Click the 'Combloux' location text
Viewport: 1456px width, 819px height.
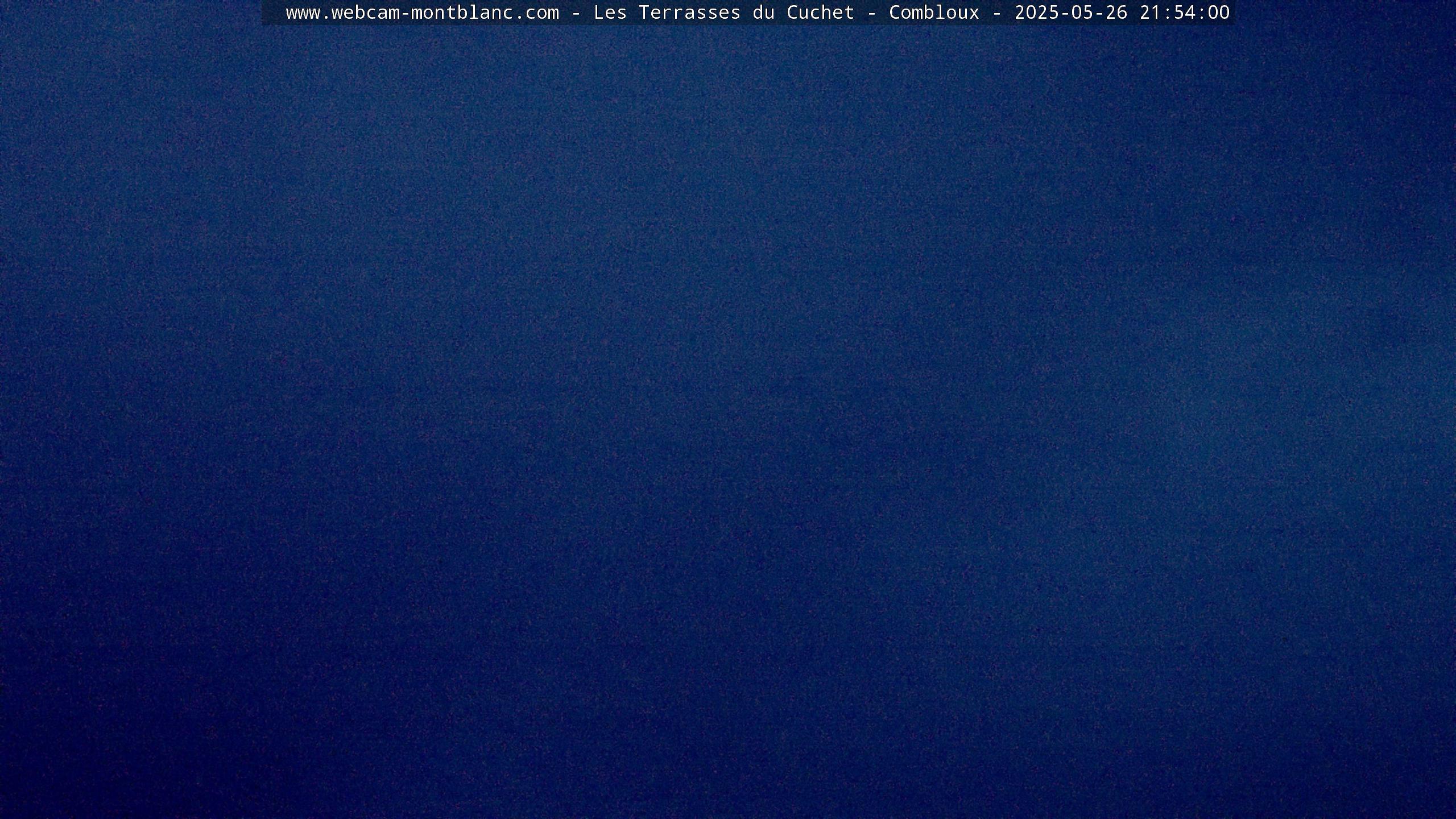point(934,13)
